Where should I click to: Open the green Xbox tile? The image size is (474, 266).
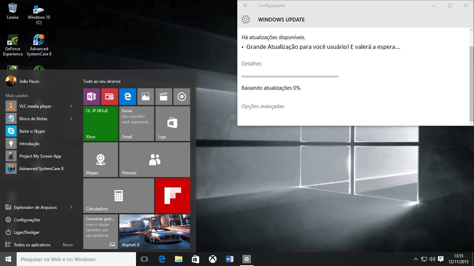pyautogui.click(x=101, y=124)
